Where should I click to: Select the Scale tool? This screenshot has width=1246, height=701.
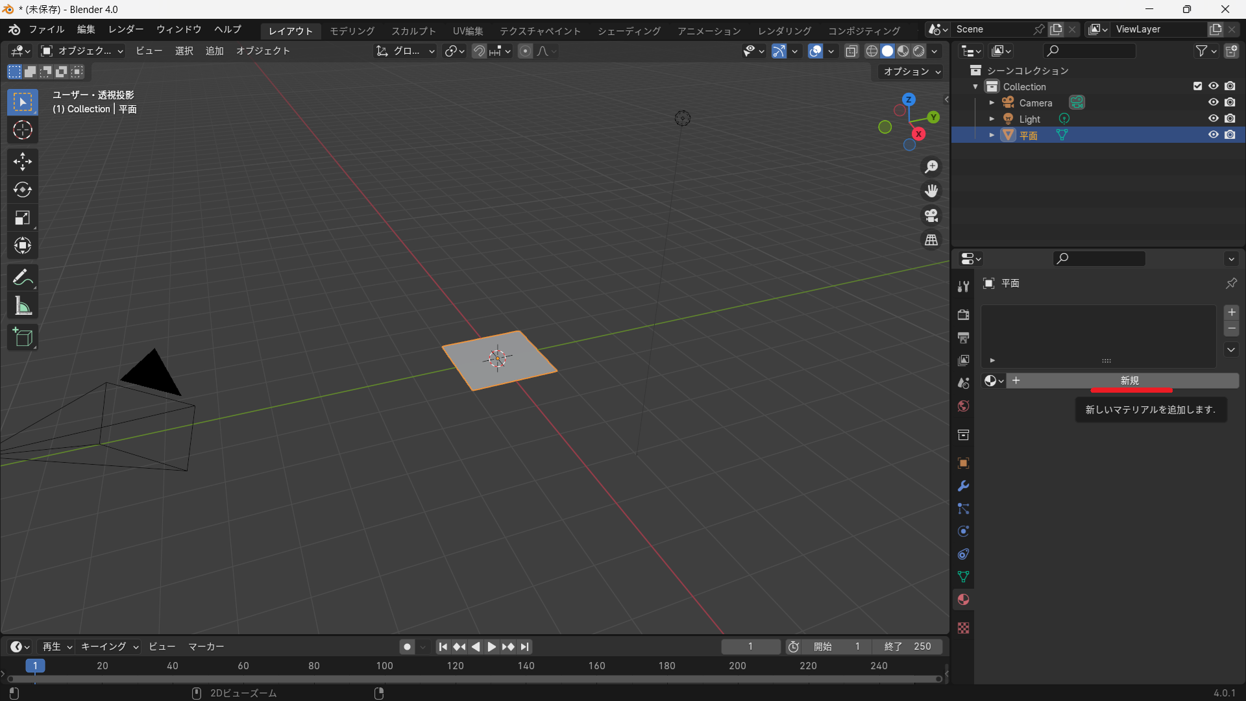(x=23, y=218)
